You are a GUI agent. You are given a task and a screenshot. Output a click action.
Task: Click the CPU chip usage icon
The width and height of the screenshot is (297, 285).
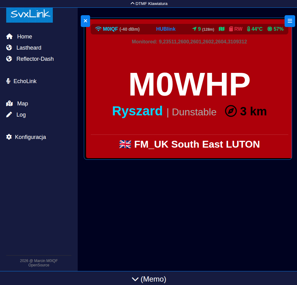tap(270, 29)
